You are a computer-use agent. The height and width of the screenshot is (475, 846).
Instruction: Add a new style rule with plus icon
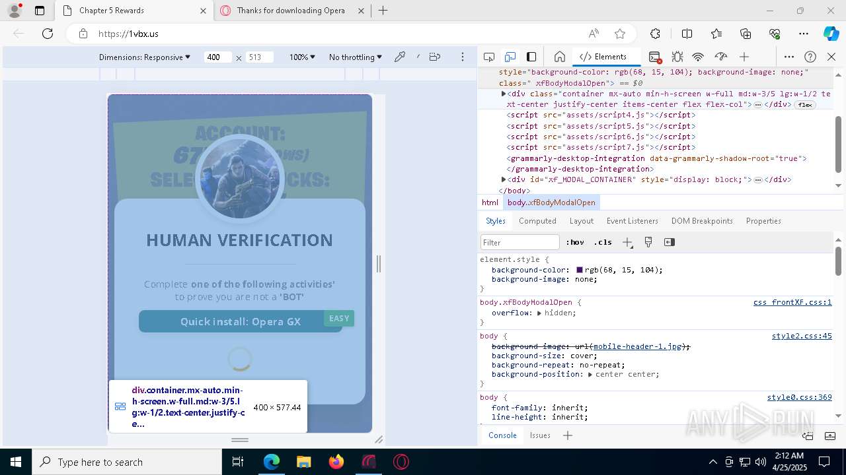627,242
